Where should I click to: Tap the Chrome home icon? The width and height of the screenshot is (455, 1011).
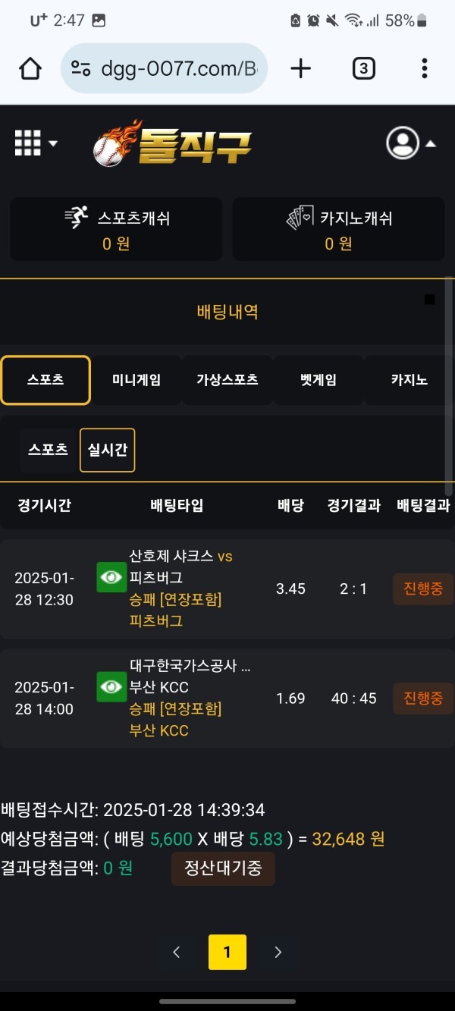pos(30,68)
